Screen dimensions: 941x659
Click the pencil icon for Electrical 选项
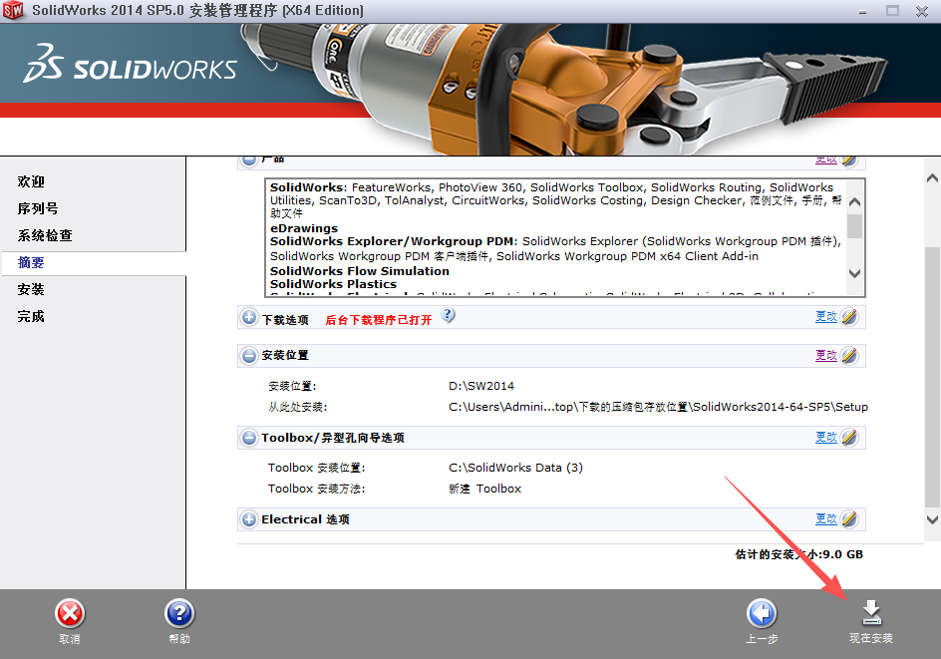point(849,518)
